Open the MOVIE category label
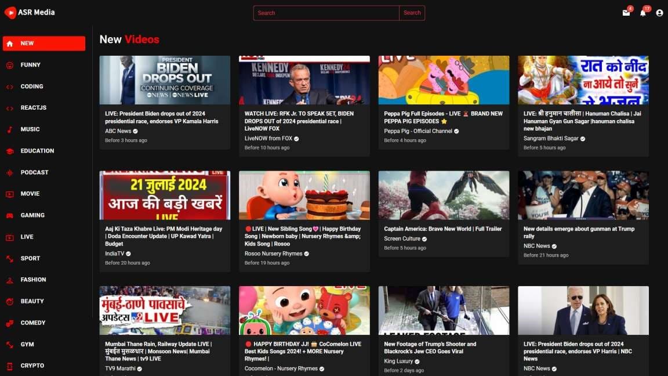The width and height of the screenshot is (668, 376). [30, 194]
